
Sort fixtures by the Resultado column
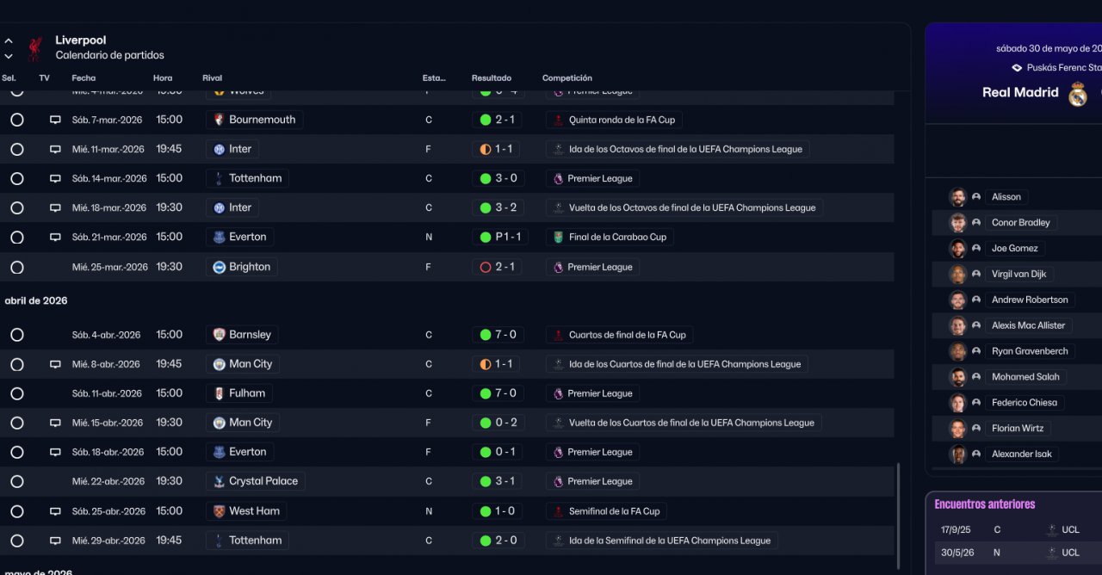point(491,78)
